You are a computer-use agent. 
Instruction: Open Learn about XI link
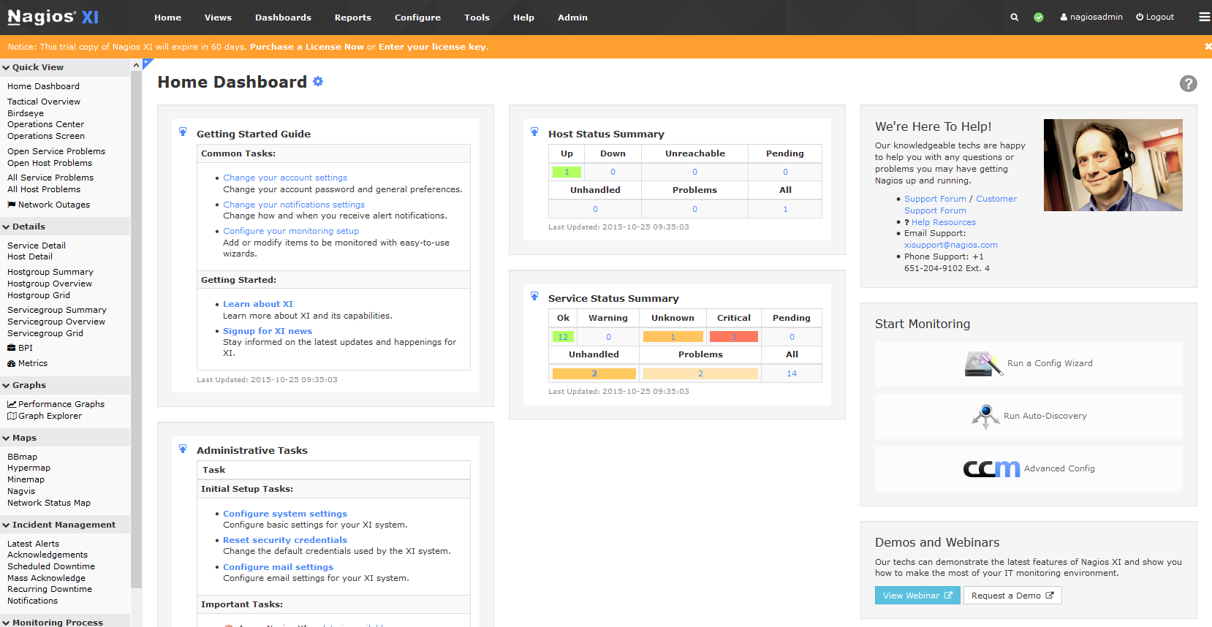(258, 304)
